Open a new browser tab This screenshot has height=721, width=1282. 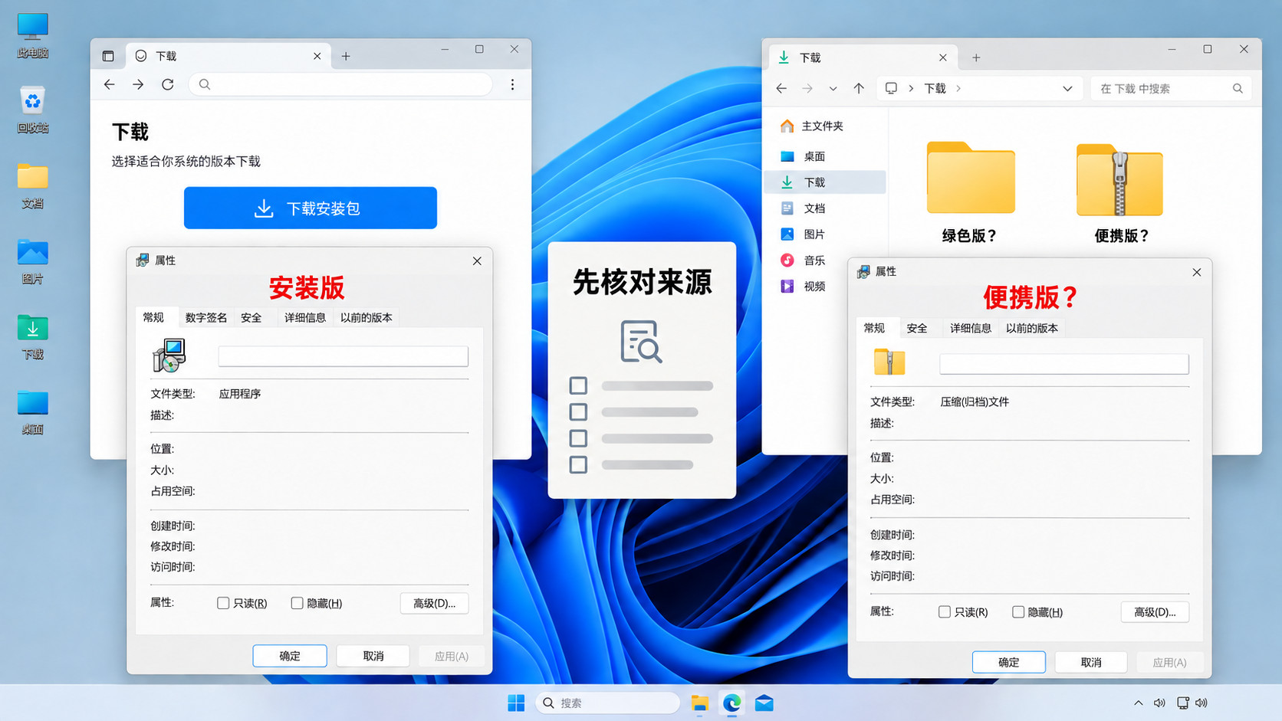[346, 56]
